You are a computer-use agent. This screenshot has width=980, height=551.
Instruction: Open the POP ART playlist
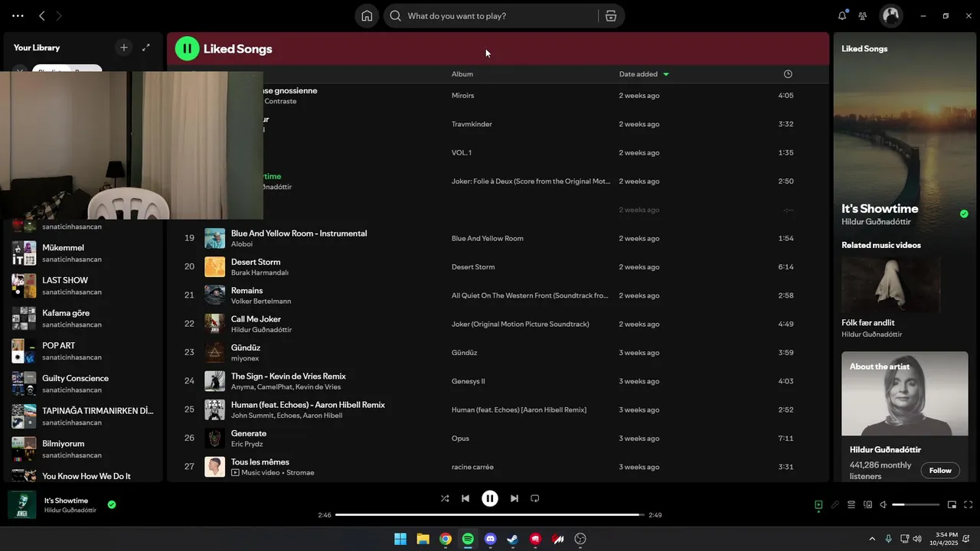[x=83, y=351]
